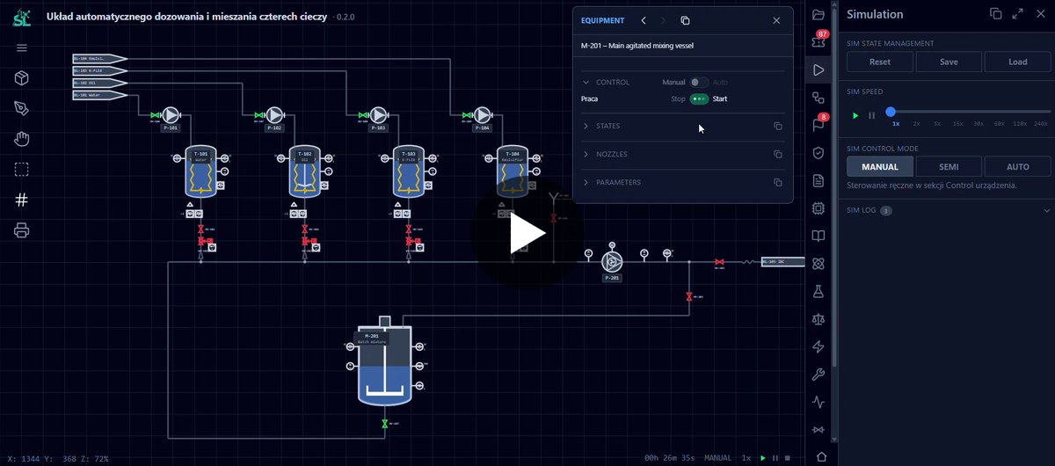Go back with Equipment panel left arrow
1055x466 pixels.
[644, 20]
